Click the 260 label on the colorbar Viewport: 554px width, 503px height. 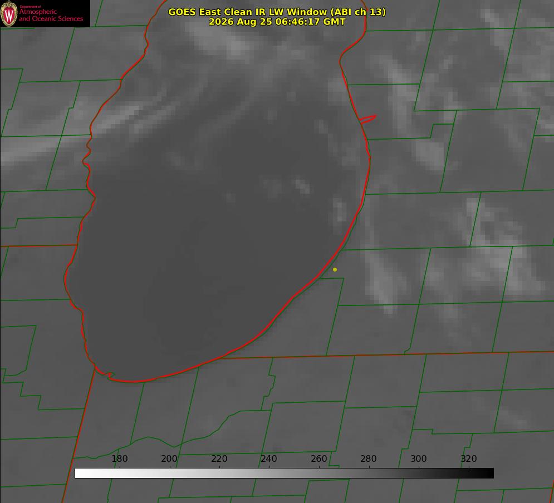coord(318,458)
